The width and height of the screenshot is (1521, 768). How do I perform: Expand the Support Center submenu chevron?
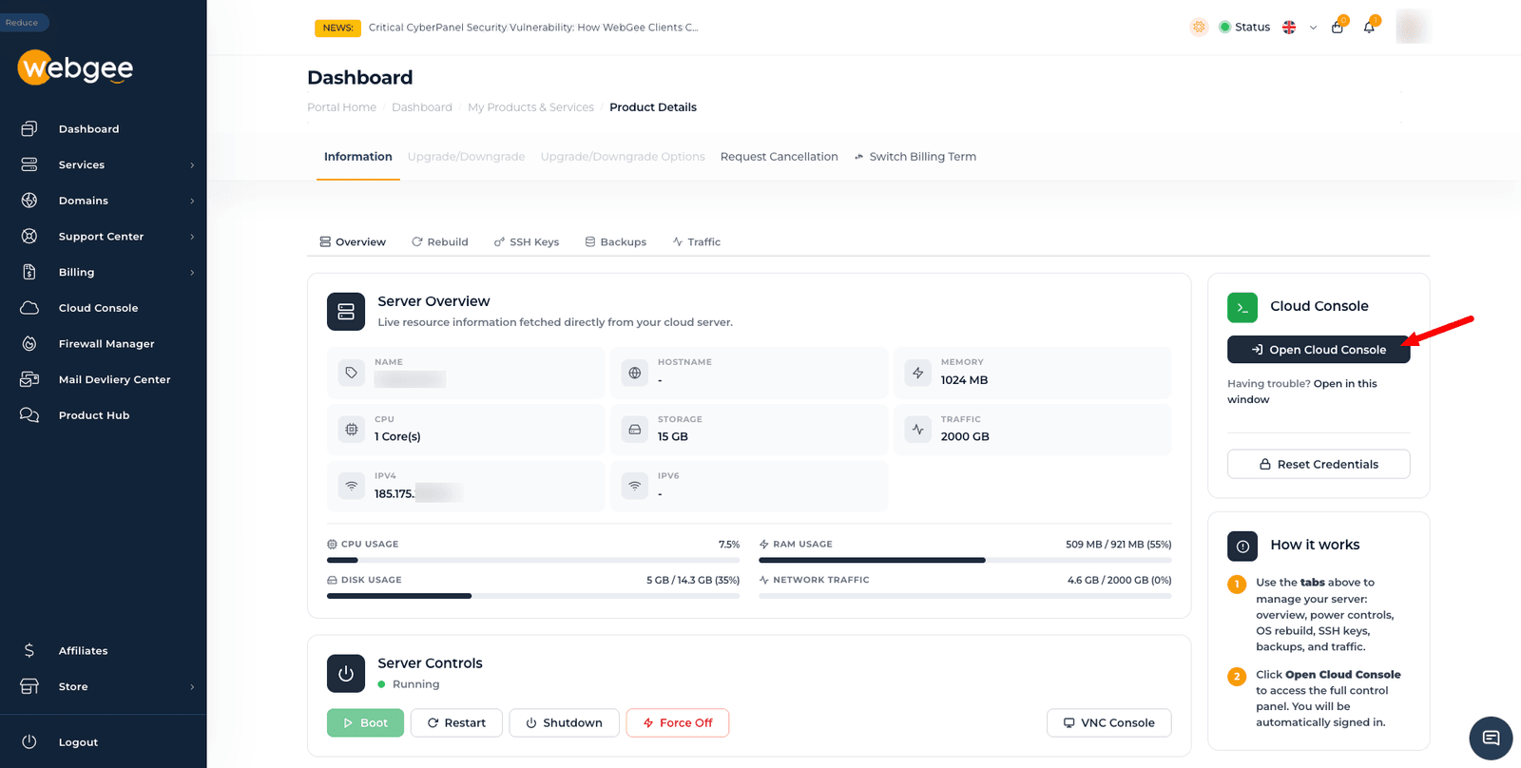192,237
